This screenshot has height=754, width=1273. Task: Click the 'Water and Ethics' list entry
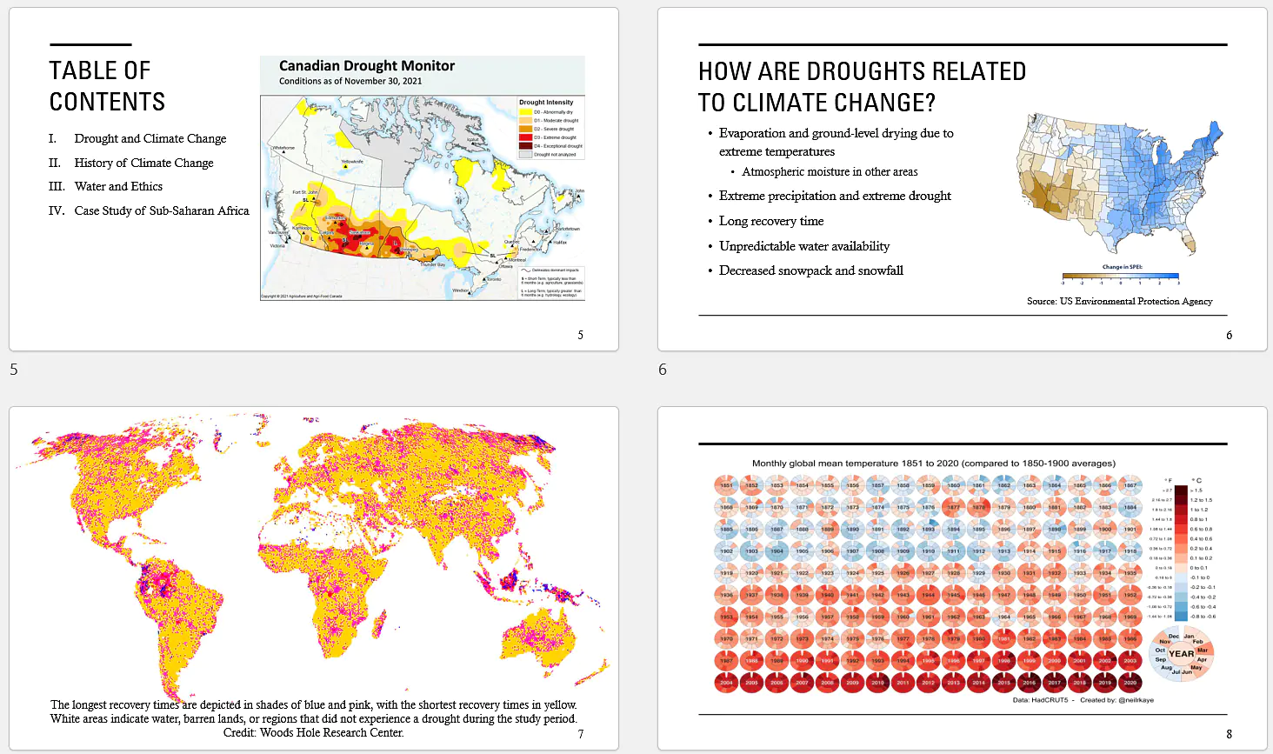118,186
